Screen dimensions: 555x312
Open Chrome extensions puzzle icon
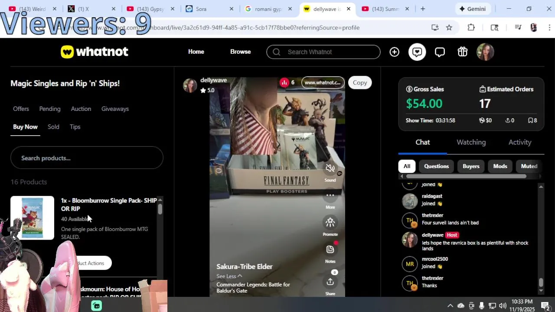471,28
